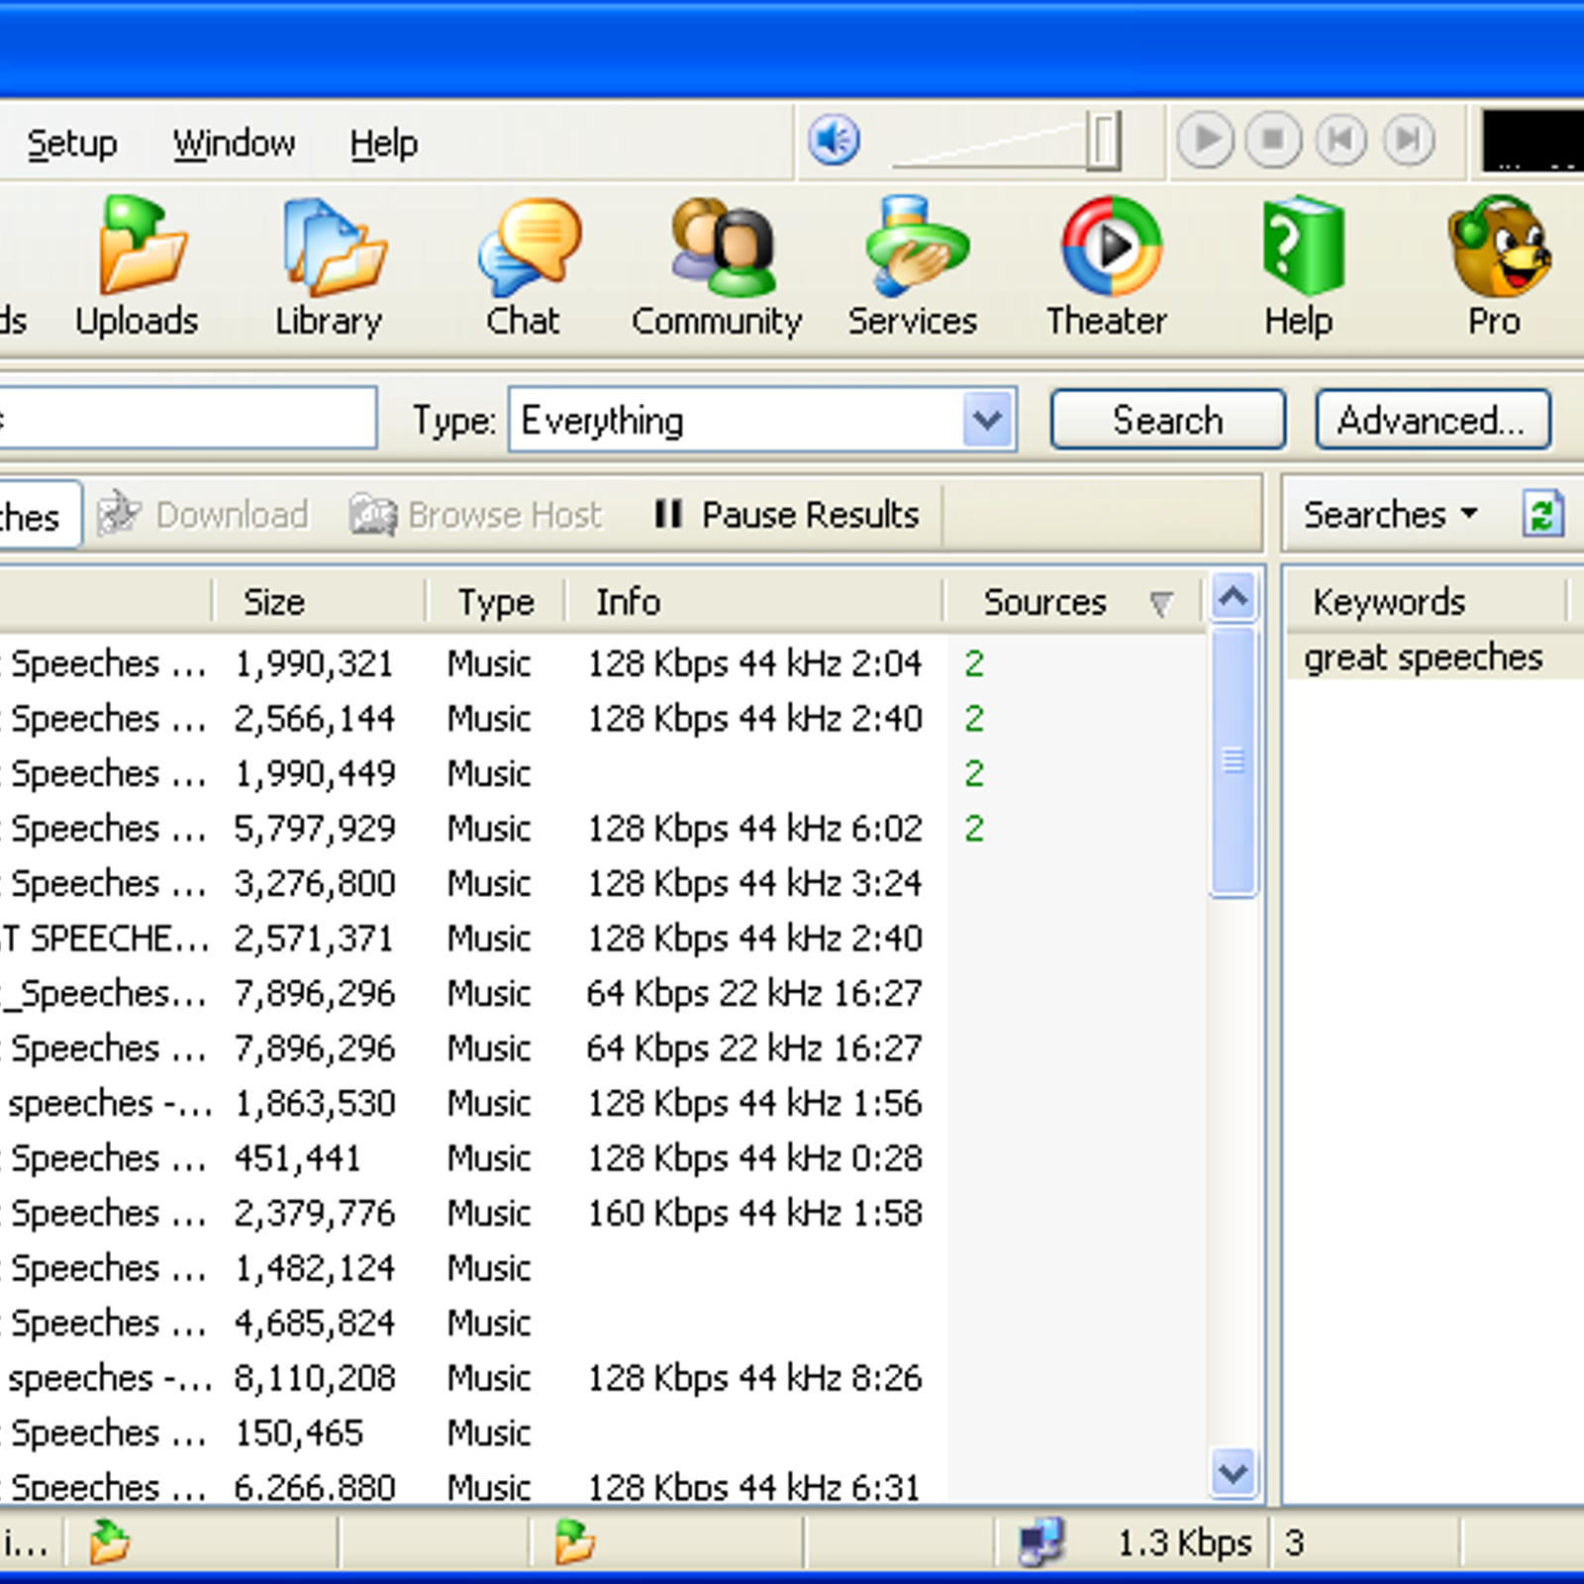Open Advanced search options
The height and width of the screenshot is (1584, 1584).
[x=1433, y=420]
